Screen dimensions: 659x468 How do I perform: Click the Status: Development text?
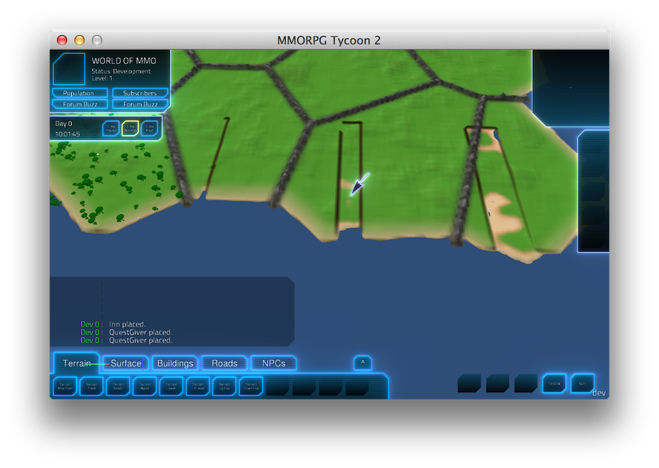[x=121, y=71]
